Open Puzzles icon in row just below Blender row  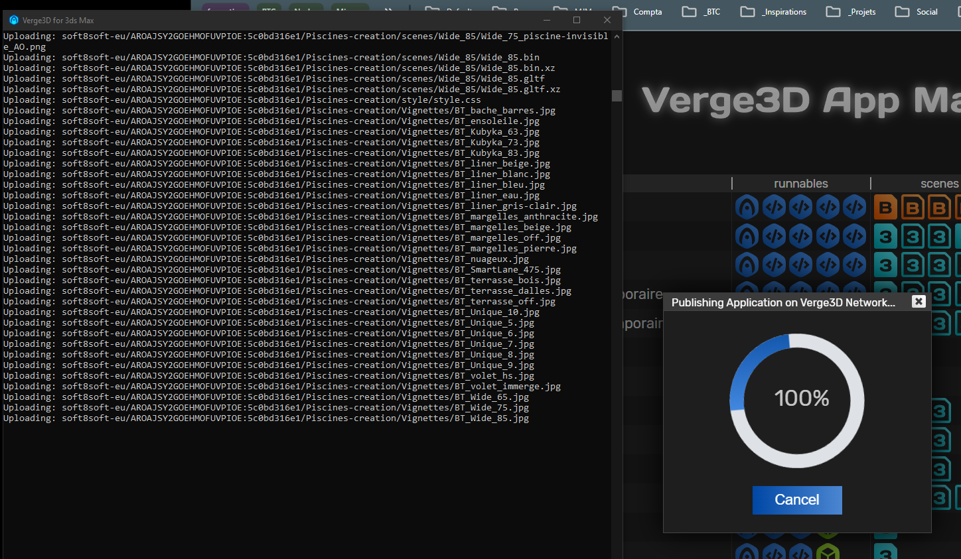747,236
